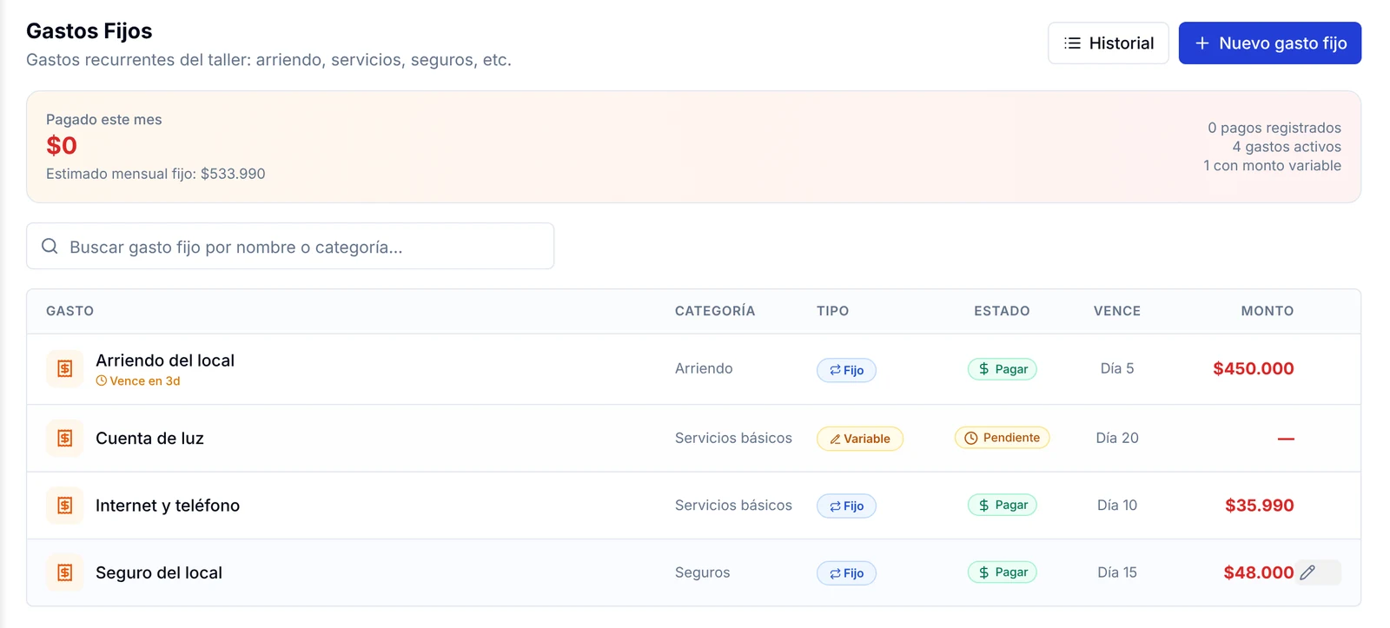Viewport: 1390px width, 628px height.
Task: Open the Historial list
Action: coord(1108,43)
